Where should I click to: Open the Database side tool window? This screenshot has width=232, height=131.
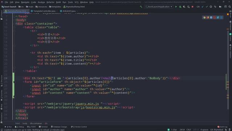pos(231,25)
